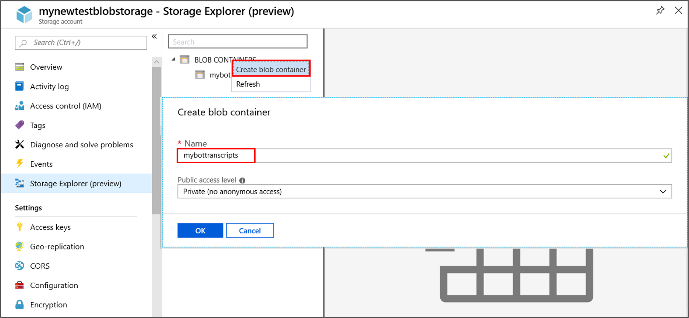Open Geo-replication globe icon
This screenshot has width=689, height=318.
[20, 246]
